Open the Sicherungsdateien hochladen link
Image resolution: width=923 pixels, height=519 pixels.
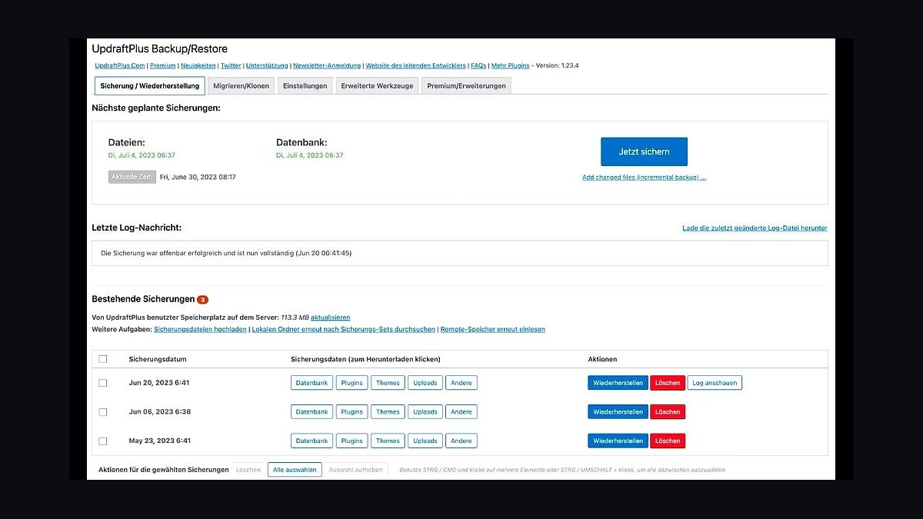coord(201,329)
